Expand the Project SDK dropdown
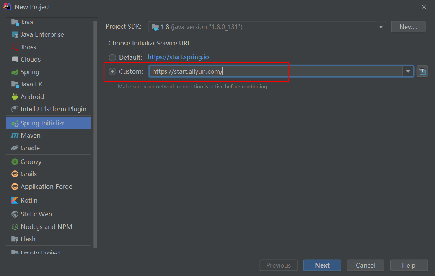The image size is (435, 276). click(x=381, y=27)
